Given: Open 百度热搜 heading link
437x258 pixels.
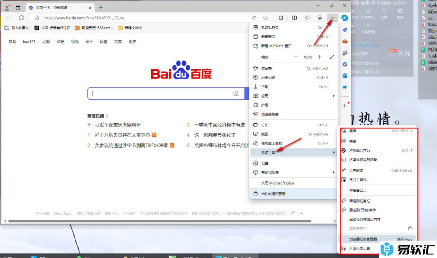Looking at the screenshot, I should [x=98, y=116].
